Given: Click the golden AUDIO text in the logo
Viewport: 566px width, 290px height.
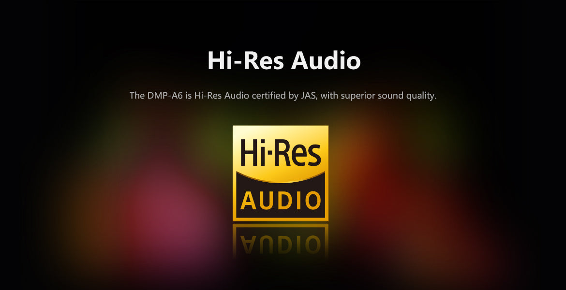Looking at the screenshot, I should 281,200.
